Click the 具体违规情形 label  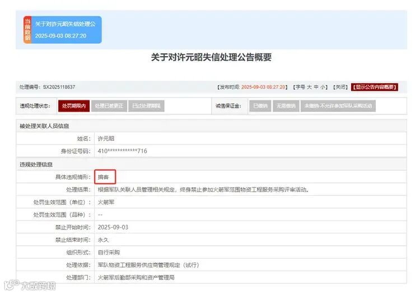[x=73, y=177]
